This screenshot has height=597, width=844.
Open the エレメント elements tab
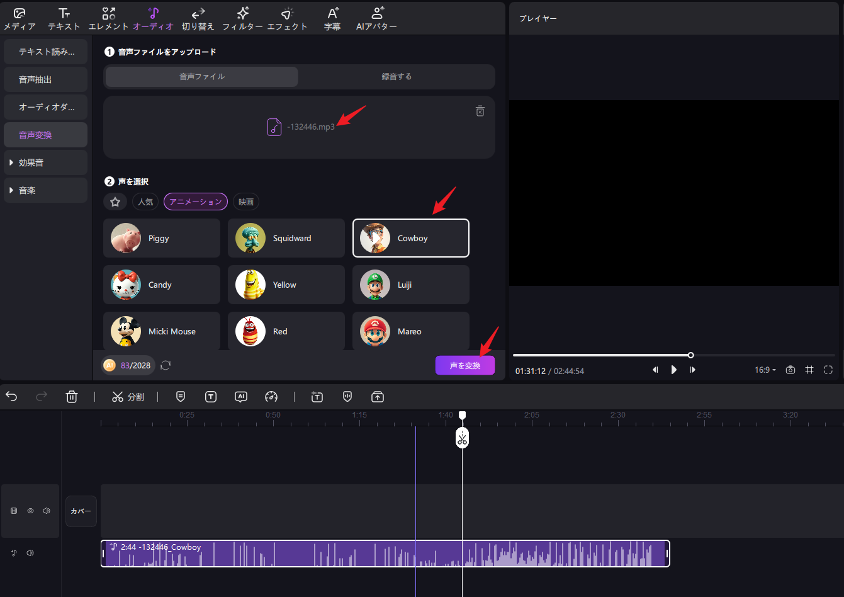click(109, 19)
